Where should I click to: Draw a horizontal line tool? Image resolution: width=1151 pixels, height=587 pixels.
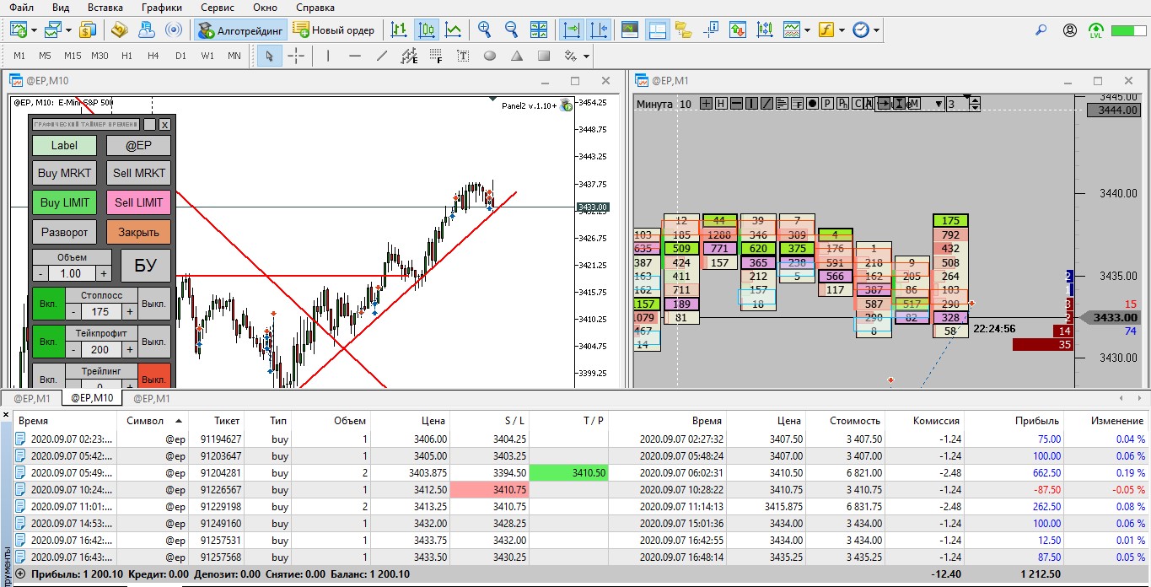pyautogui.click(x=355, y=56)
